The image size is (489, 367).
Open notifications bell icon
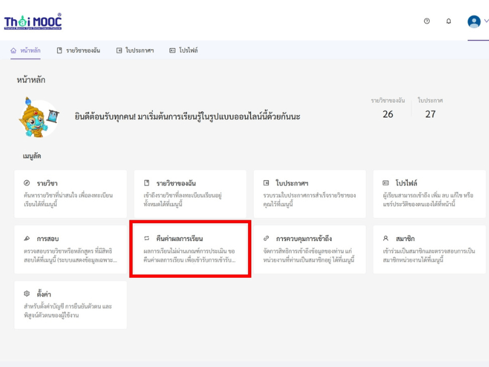(x=449, y=21)
